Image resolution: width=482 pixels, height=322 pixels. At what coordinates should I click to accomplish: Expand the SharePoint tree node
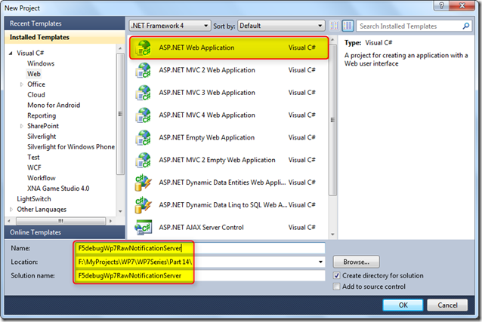pos(21,126)
